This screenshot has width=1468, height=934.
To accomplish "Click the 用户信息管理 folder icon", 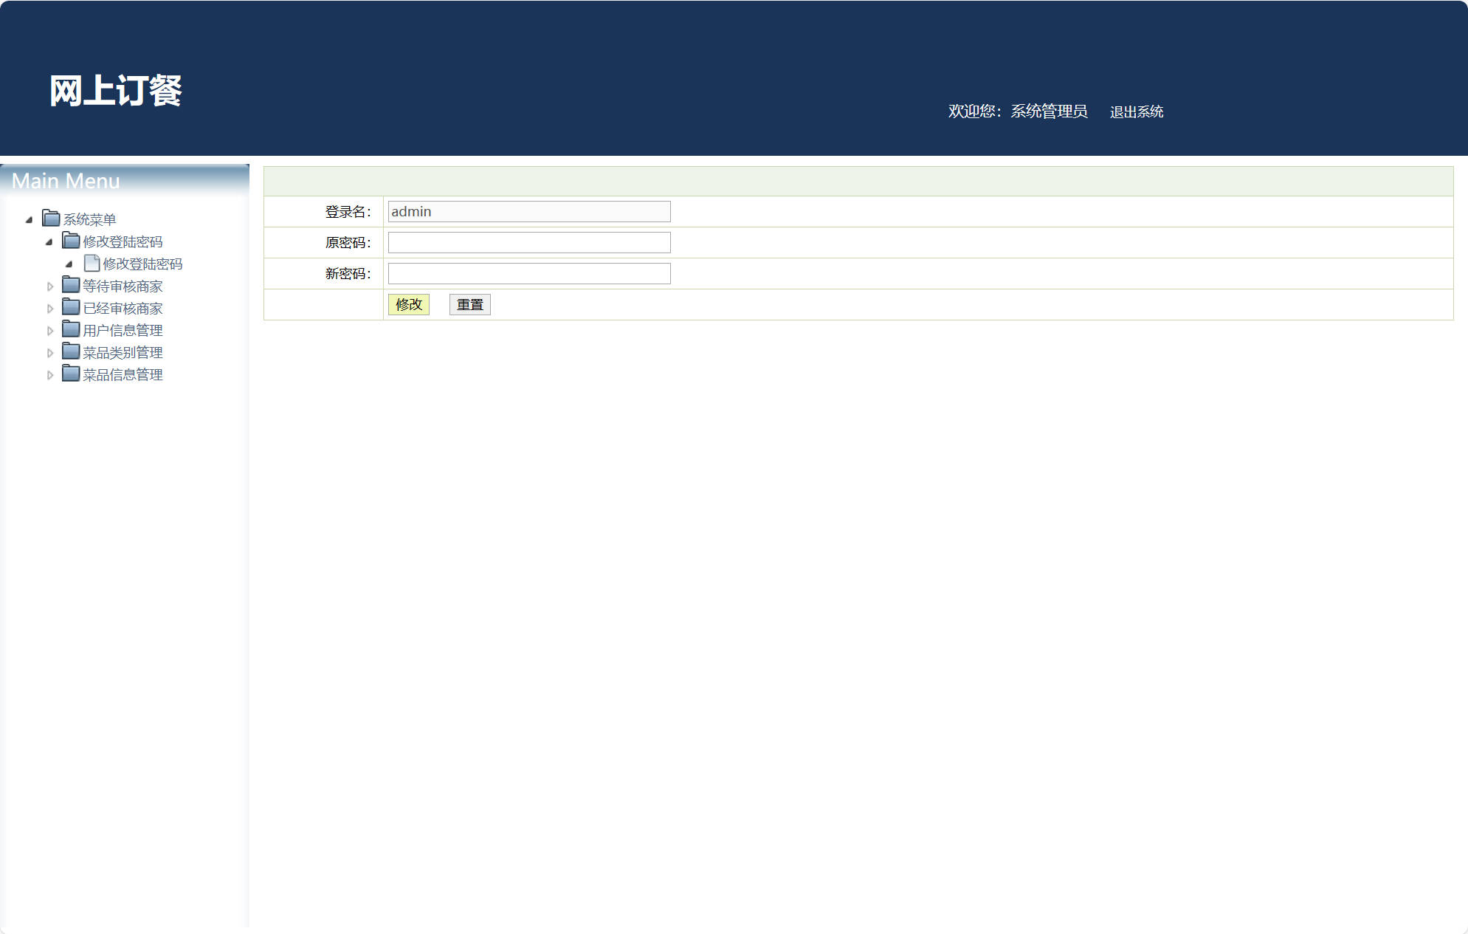I will (x=70, y=329).
